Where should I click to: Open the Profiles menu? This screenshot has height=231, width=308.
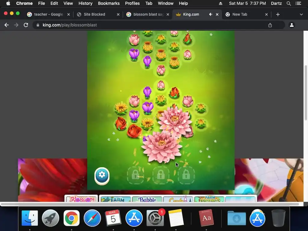(x=132, y=3)
